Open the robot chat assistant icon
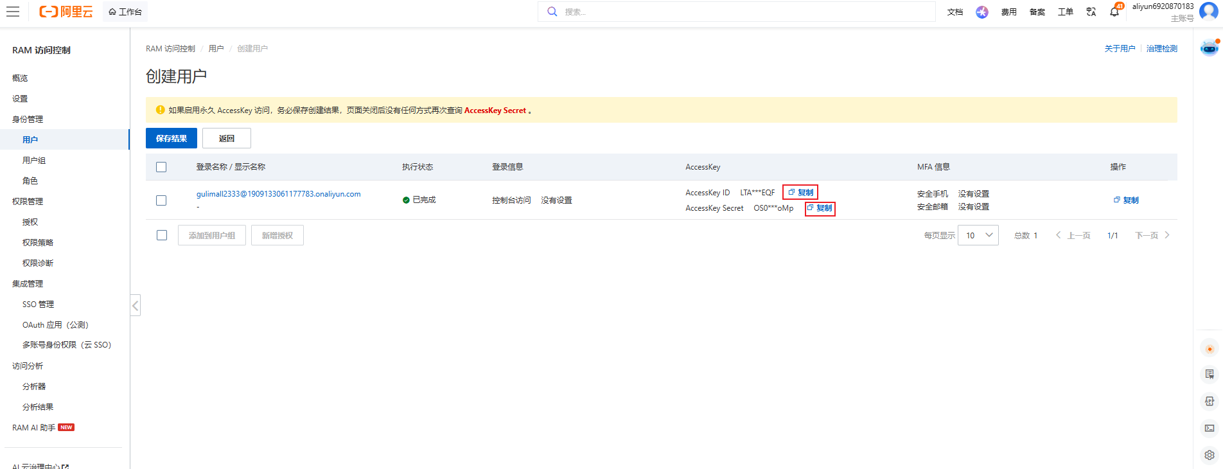This screenshot has width=1223, height=469. [x=1210, y=48]
